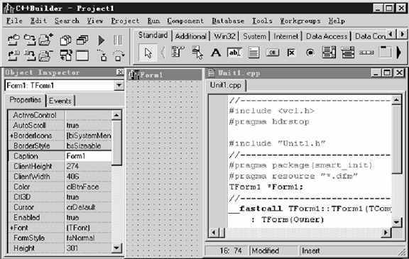
Task: Open the Component menu
Action: pyautogui.click(x=185, y=21)
